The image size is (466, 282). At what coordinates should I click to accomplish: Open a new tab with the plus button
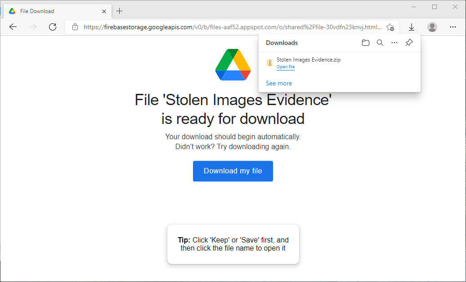(x=120, y=11)
